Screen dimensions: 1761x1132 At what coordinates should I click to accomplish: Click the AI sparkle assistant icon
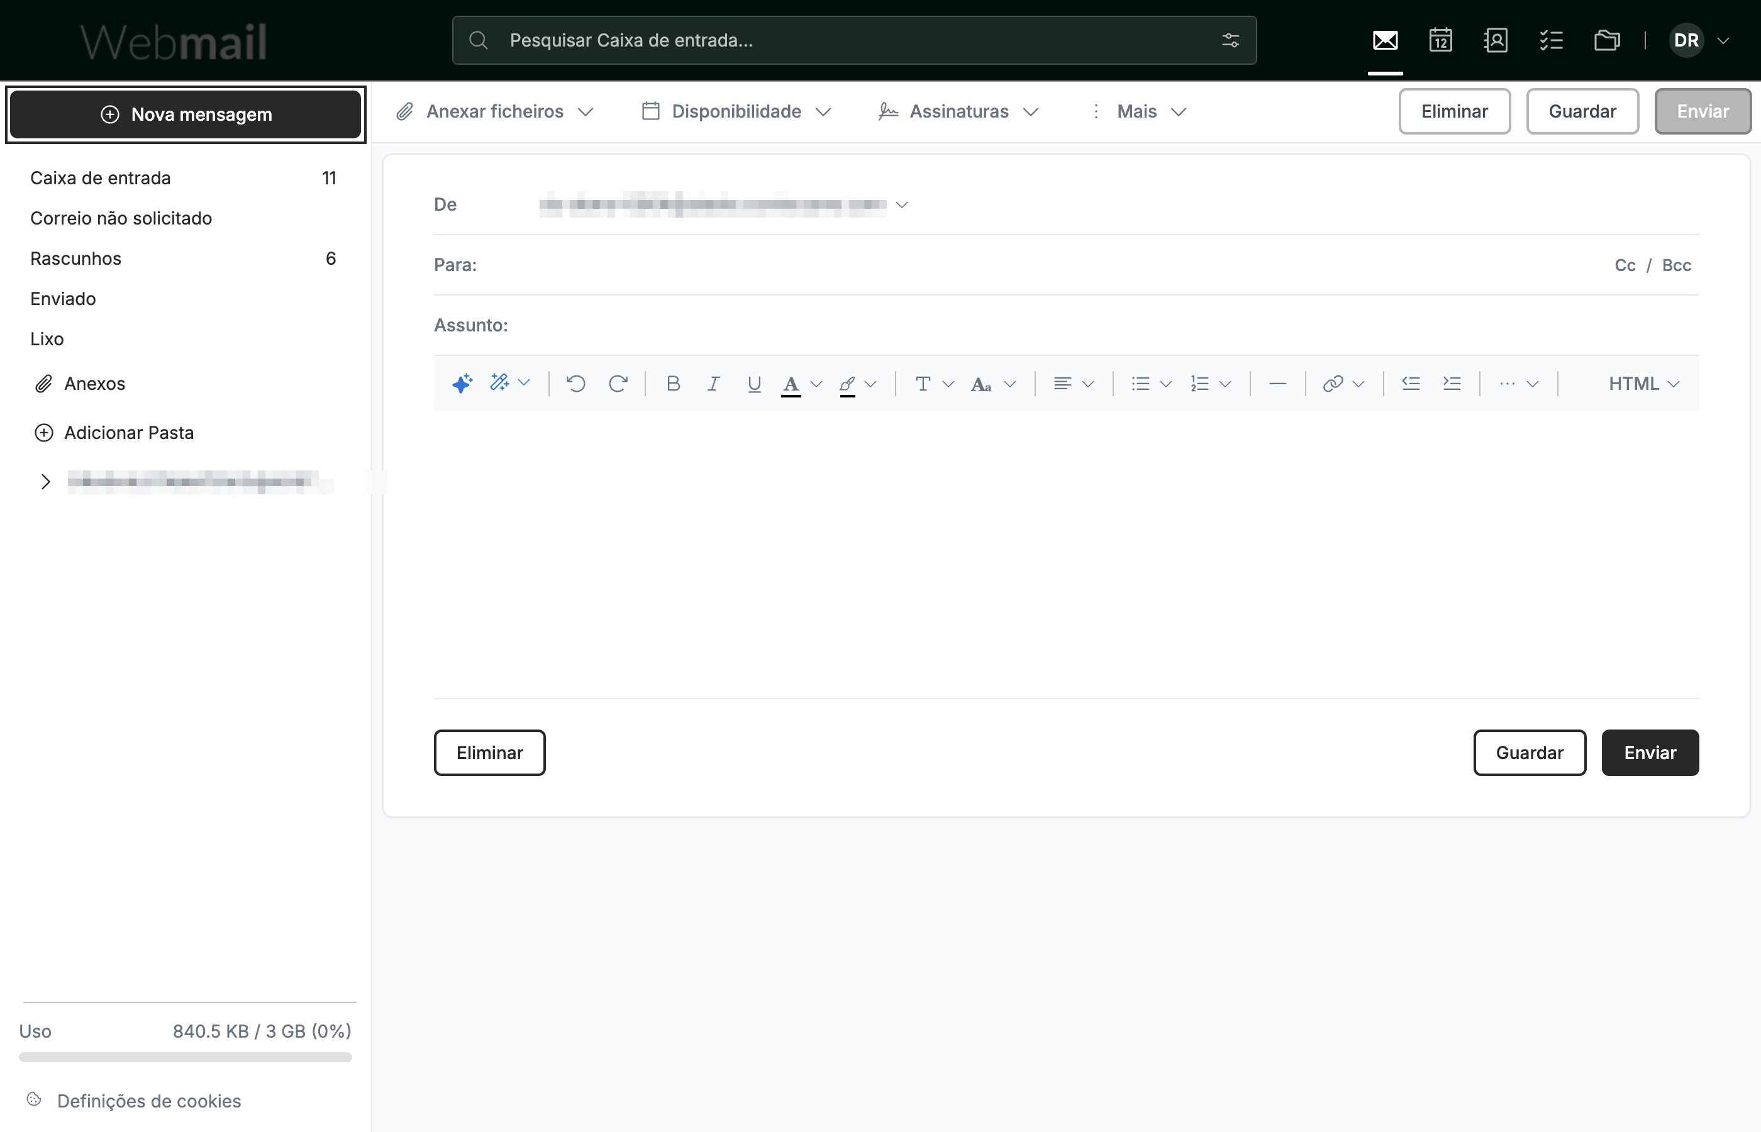pyautogui.click(x=462, y=383)
